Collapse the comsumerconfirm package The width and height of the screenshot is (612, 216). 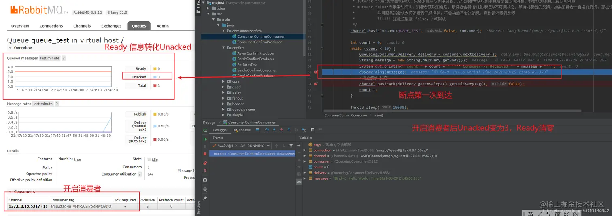tap(223, 31)
